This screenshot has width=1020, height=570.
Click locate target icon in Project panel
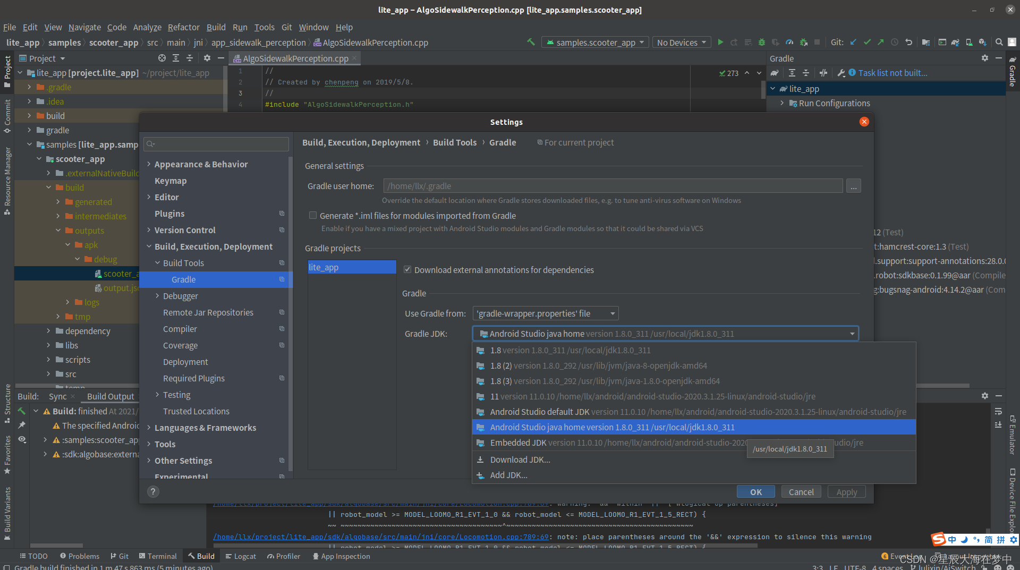[x=162, y=58]
